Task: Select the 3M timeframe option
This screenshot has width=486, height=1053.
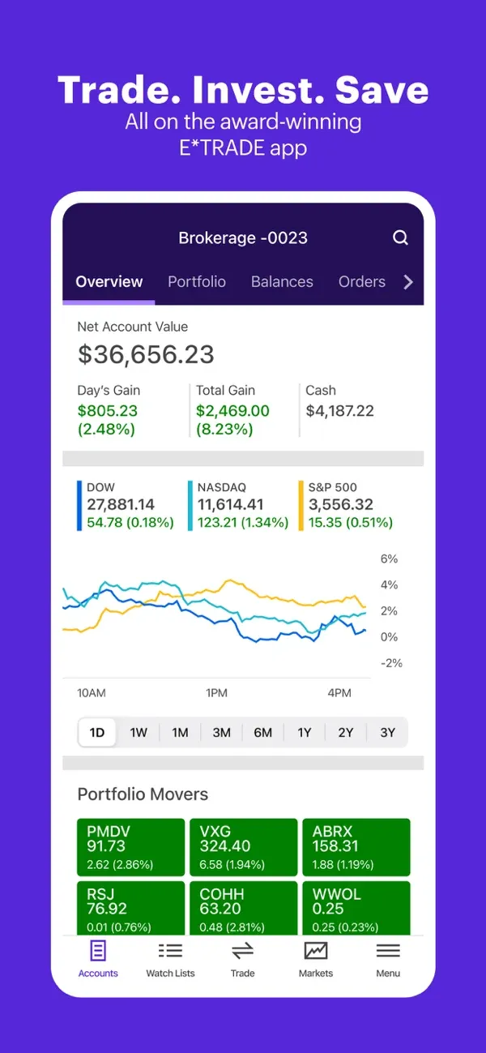Action: click(x=222, y=732)
